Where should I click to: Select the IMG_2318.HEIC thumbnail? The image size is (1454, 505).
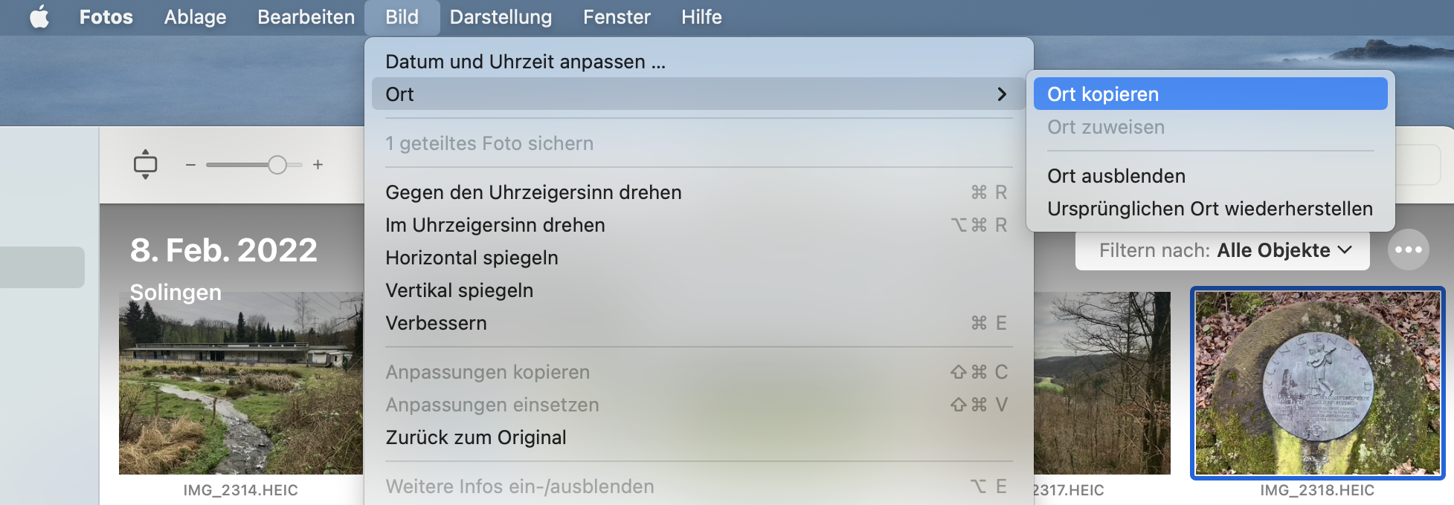[1317, 382]
